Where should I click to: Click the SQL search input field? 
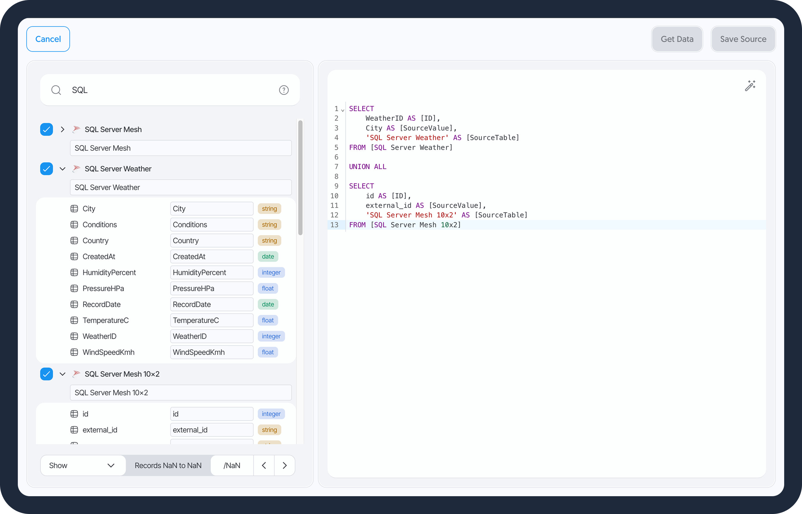(170, 90)
